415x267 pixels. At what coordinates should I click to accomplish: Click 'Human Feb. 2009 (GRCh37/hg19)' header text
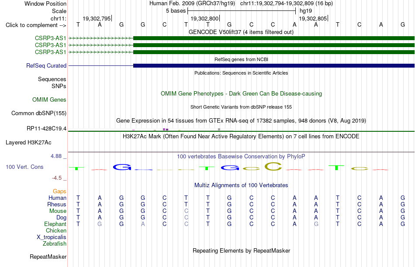tap(192, 3)
